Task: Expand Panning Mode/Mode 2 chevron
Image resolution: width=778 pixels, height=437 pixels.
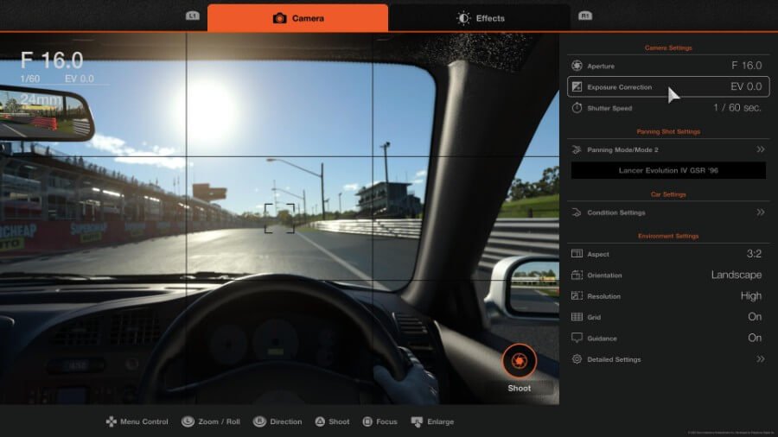Action: [x=760, y=149]
